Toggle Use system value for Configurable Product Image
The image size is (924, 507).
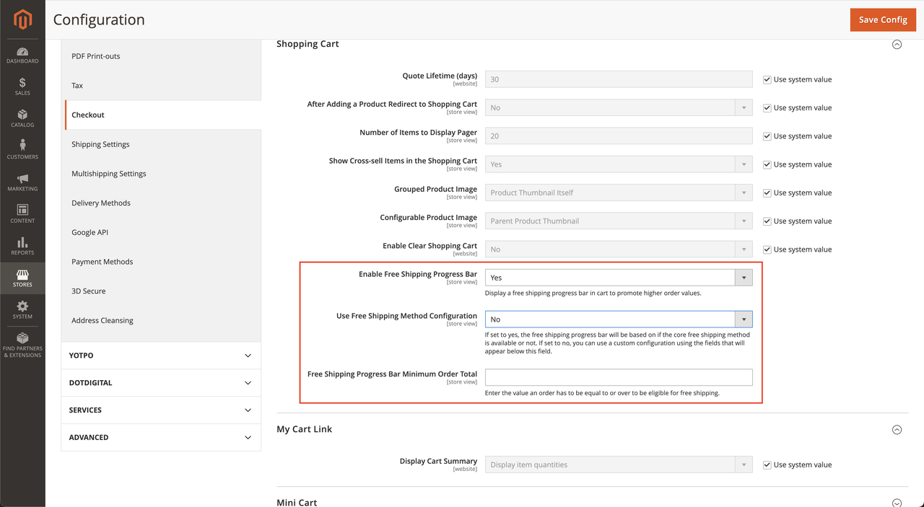tap(767, 221)
